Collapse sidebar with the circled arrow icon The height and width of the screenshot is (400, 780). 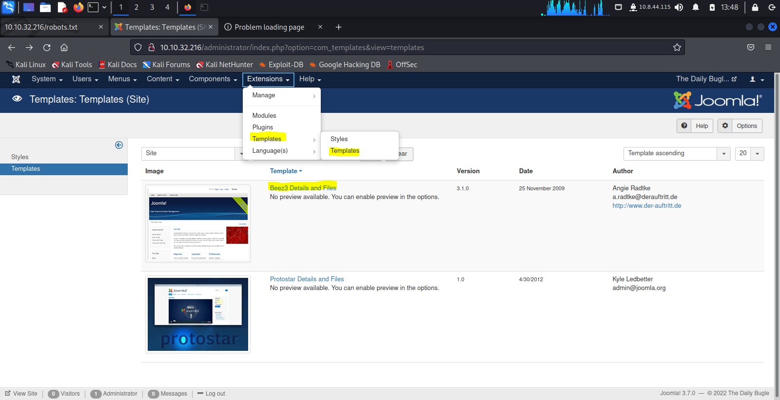point(119,145)
